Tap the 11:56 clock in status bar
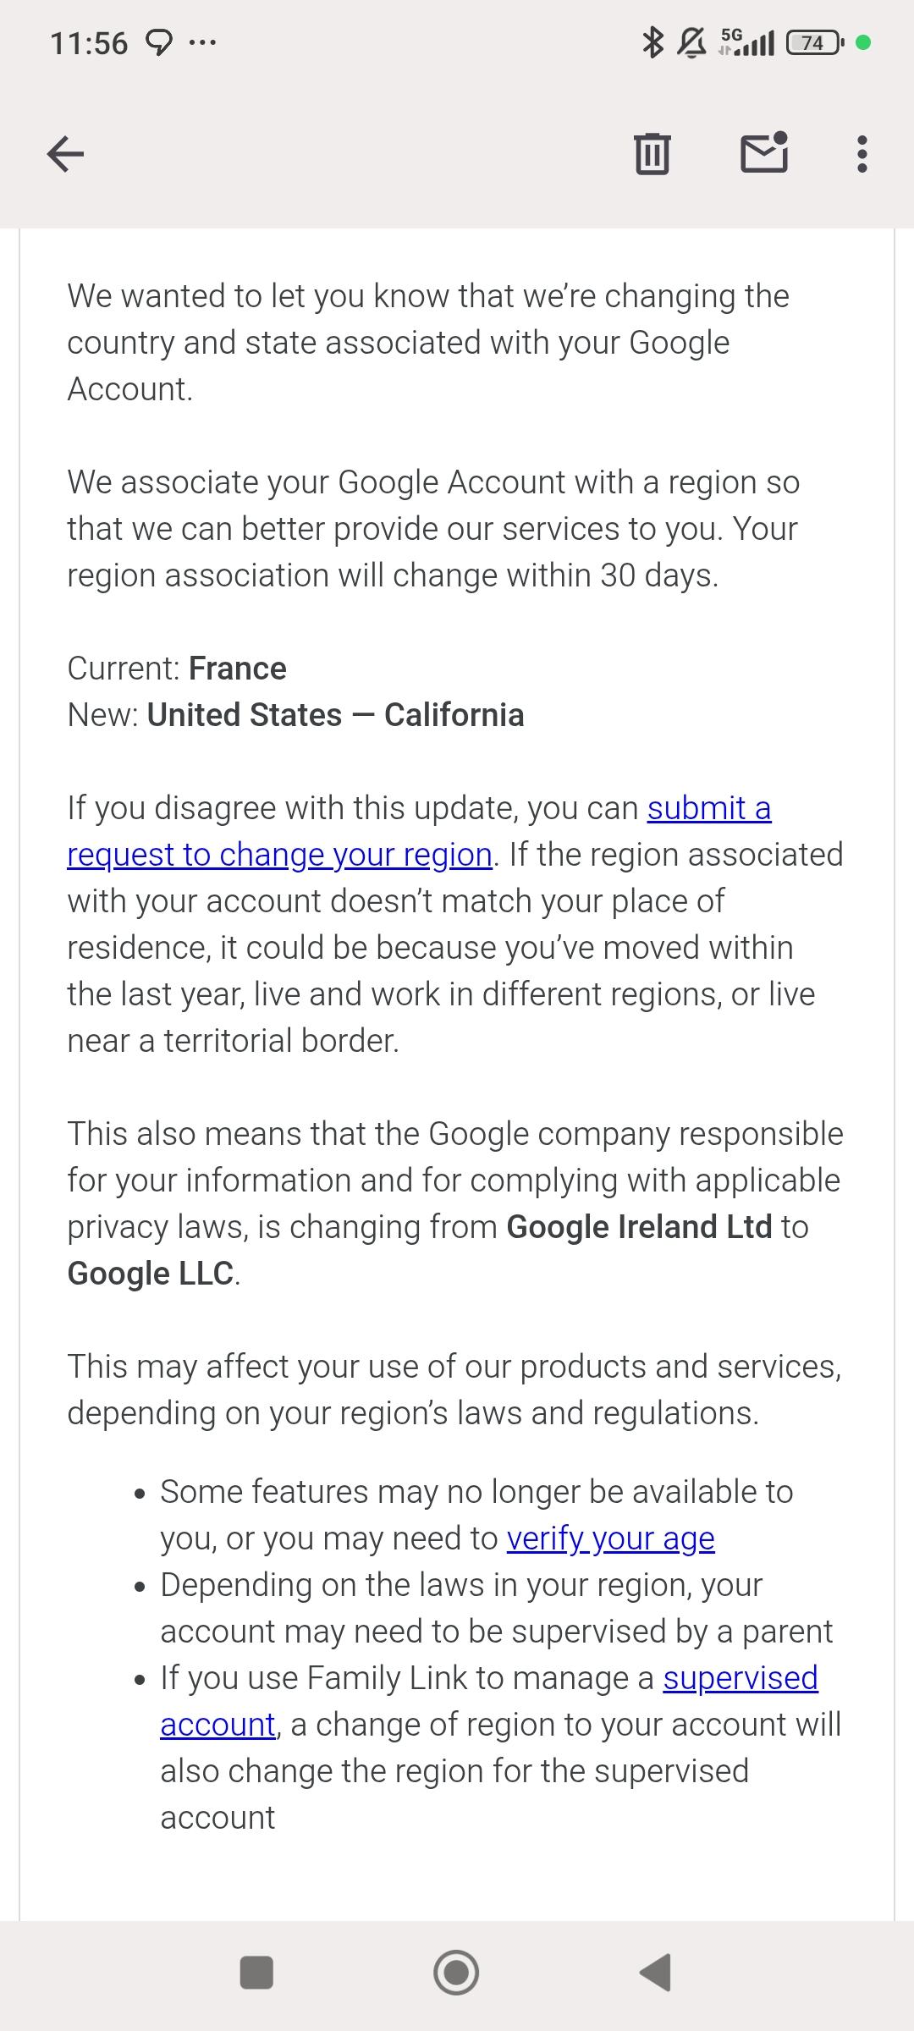Screen dimensions: 914x2031 coord(89,42)
